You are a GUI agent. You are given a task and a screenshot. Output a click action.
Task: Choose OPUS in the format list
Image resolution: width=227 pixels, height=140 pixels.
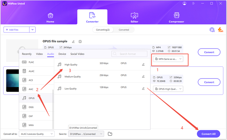pyautogui.click(x=36, y=98)
